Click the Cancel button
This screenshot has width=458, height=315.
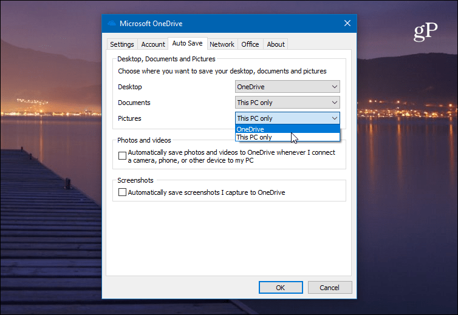(x=330, y=288)
